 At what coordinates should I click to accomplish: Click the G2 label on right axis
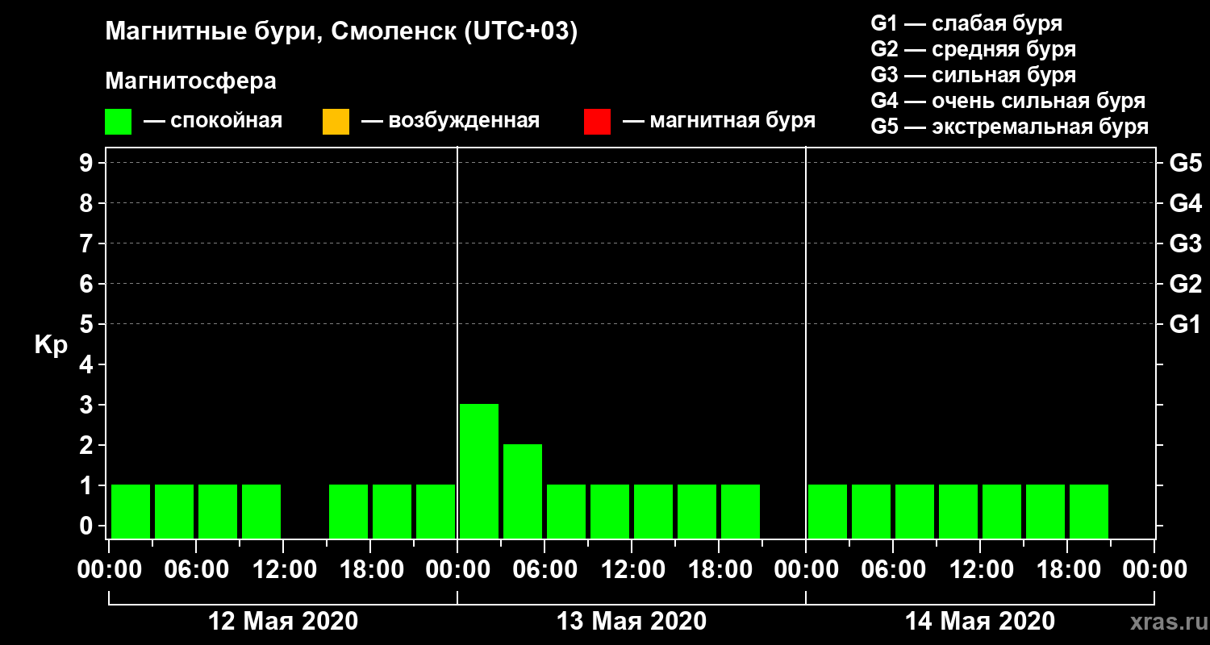[1186, 285]
